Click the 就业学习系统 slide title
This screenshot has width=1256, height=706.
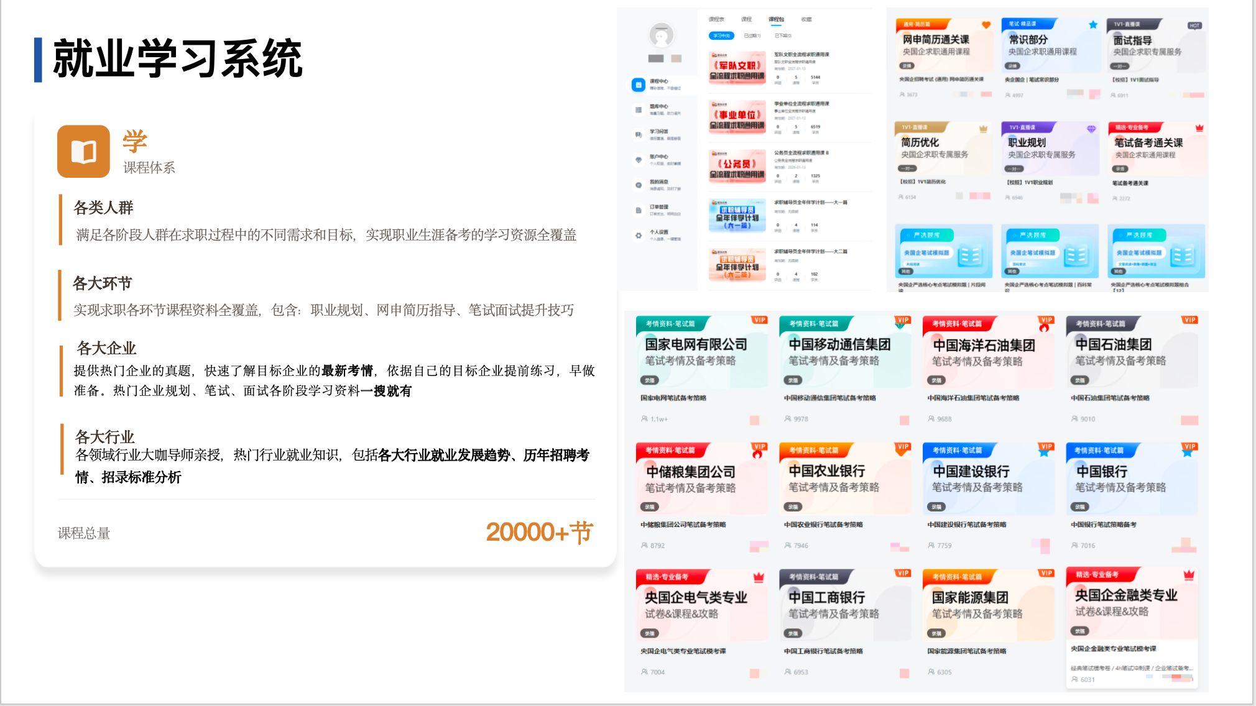pyautogui.click(x=178, y=58)
